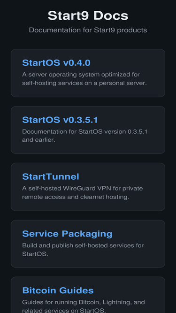
Task: Click the phrase 'clearnet hosting' in StartTunnel card
Action: pos(105,197)
